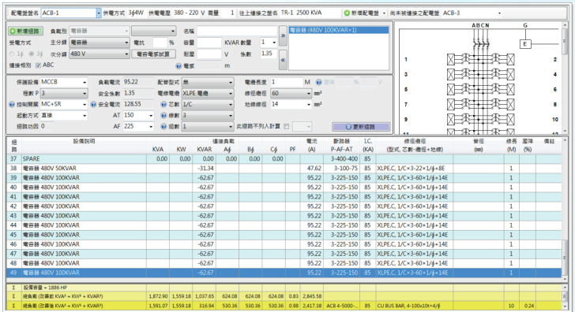Open the XLPE cable type dropdown
The image size is (575, 312).
pyautogui.click(x=208, y=93)
